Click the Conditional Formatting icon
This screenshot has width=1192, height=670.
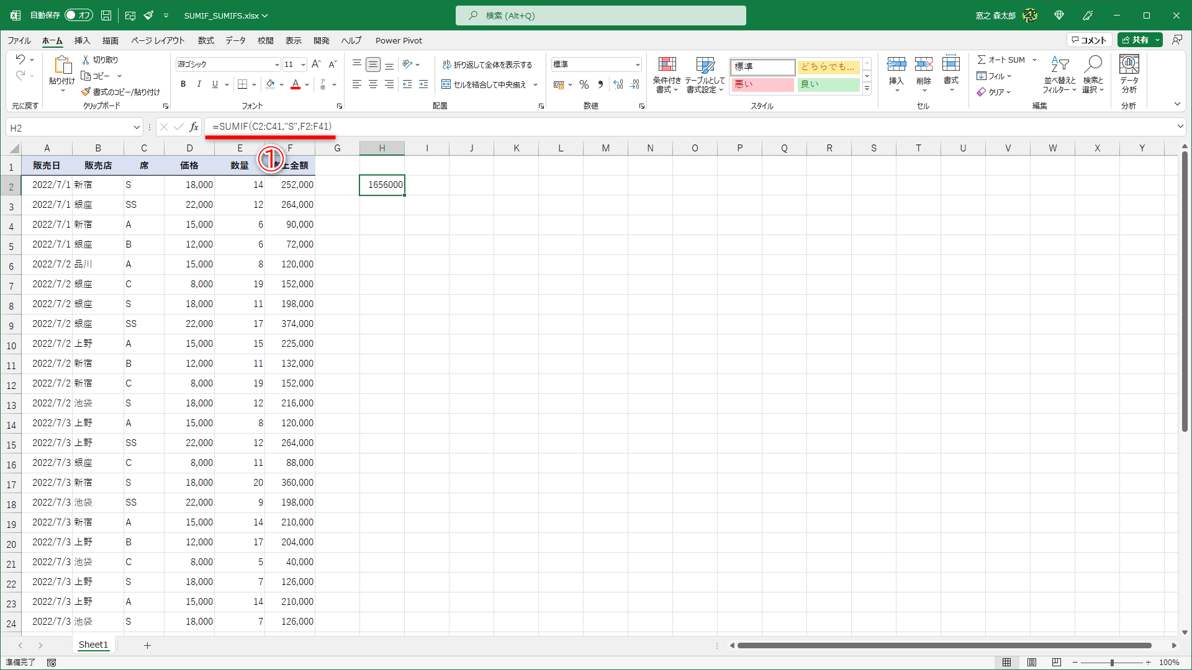[x=667, y=65]
